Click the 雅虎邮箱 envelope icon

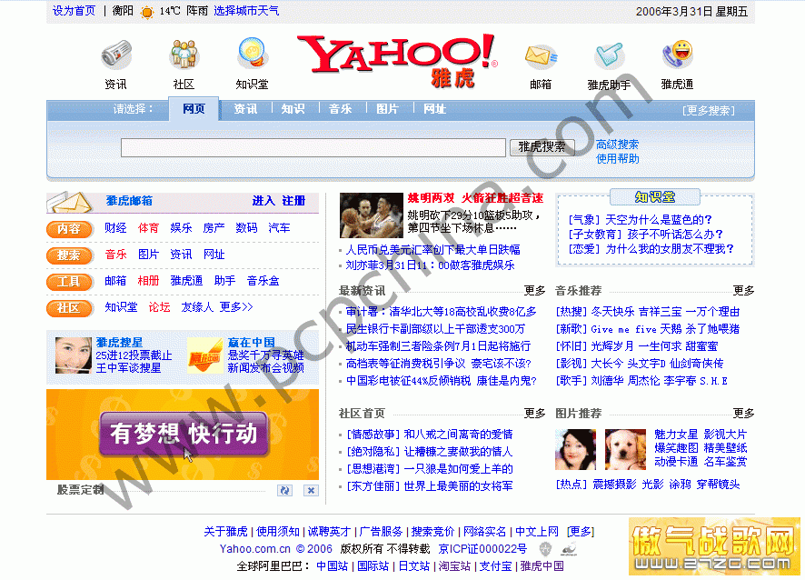70,202
